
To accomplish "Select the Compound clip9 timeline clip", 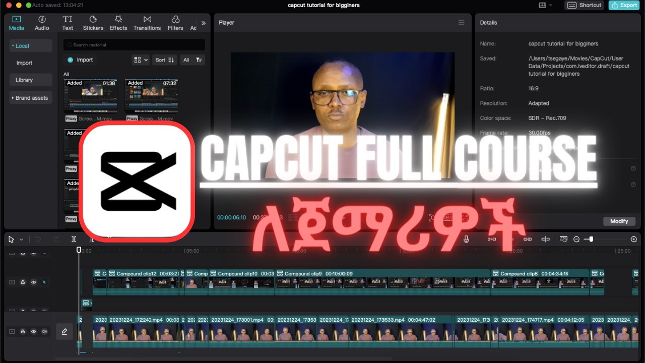I will pos(383,282).
